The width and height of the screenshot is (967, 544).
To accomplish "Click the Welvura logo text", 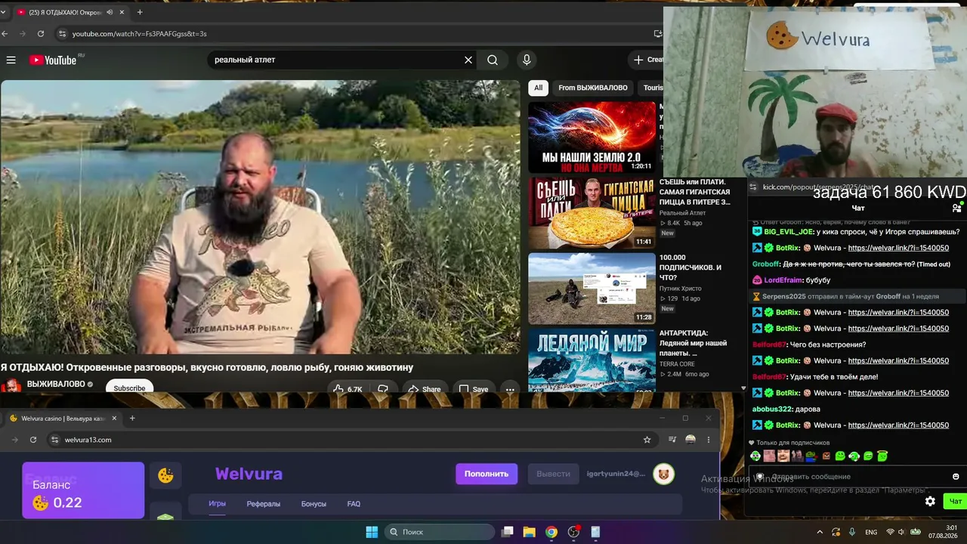I will tap(249, 474).
